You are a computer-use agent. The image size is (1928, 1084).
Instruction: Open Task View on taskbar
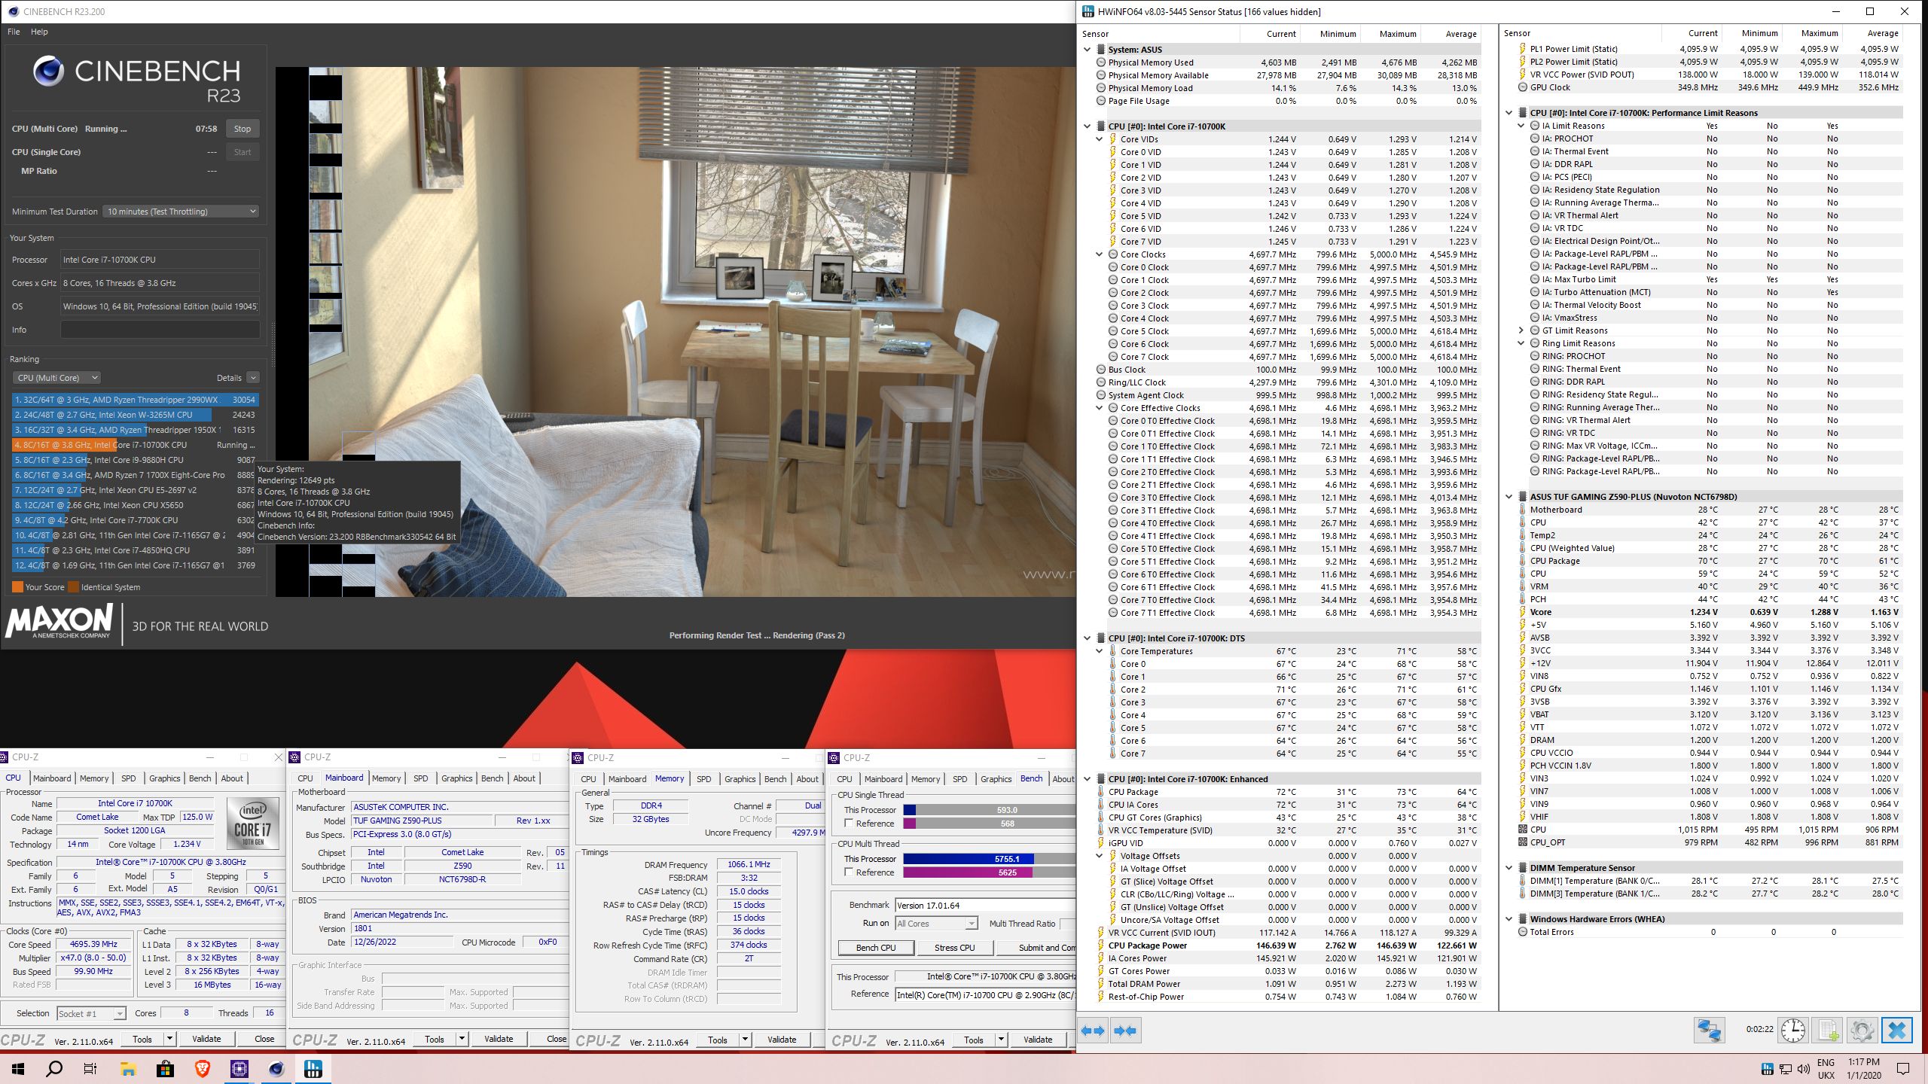(90, 1069)
